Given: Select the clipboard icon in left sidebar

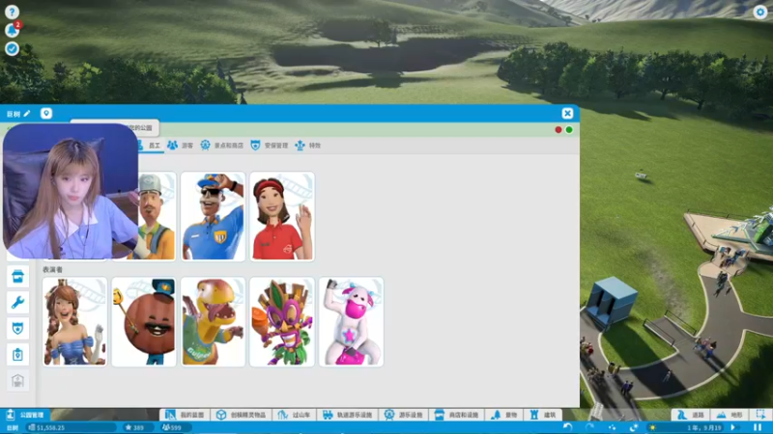Looking at the screenshot, I should tap(17, 354).
